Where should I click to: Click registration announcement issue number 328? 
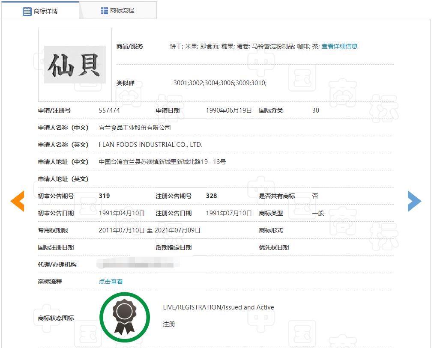click(212, 196)
